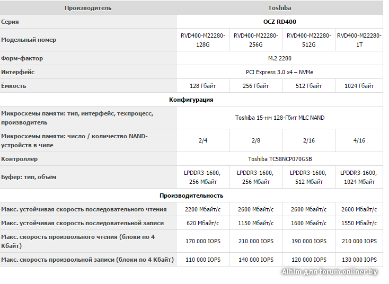Select the 1024 Гбайт capacity cell
This screenshot has height=284, width=389.
pyautogui.click(x=359, y=86)
